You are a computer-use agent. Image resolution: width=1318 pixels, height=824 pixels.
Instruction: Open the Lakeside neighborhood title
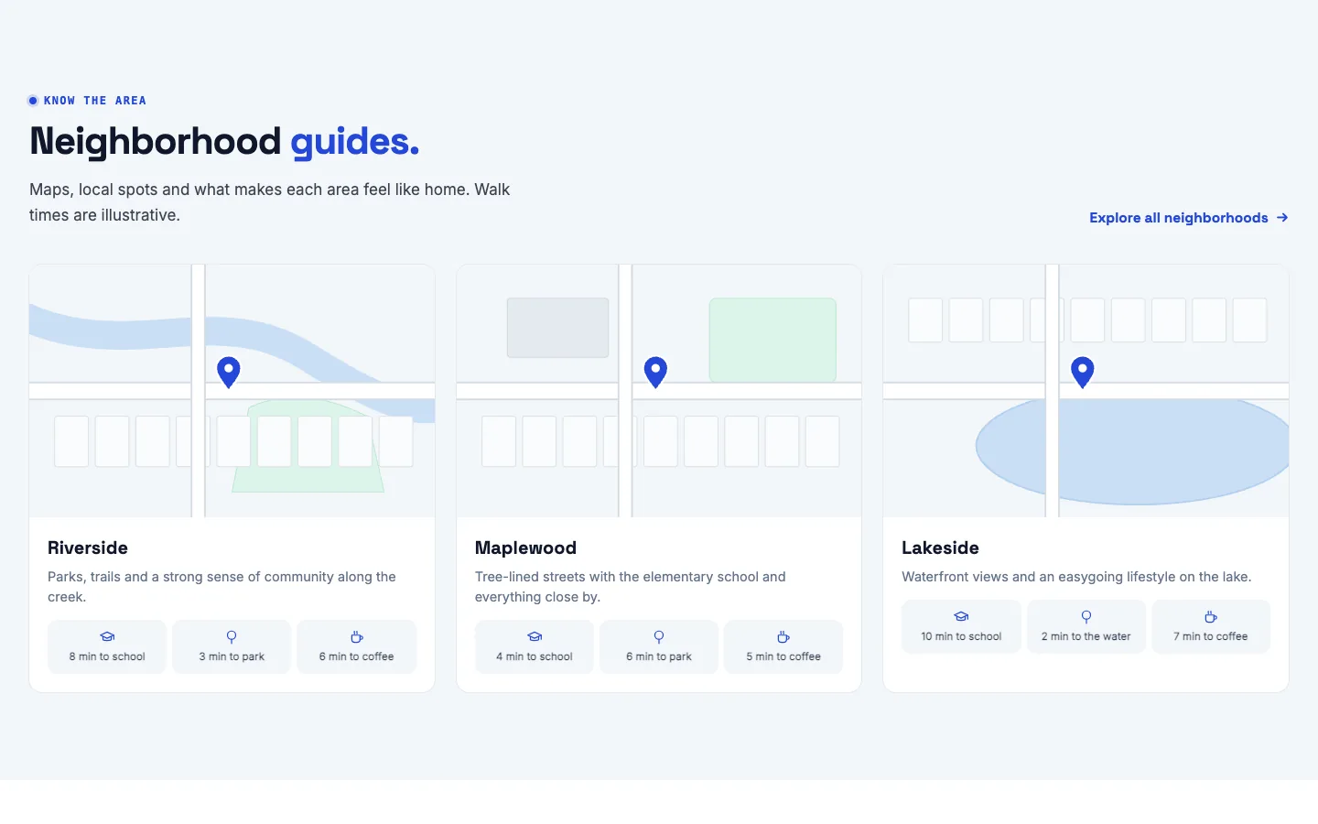click(940, 548)
